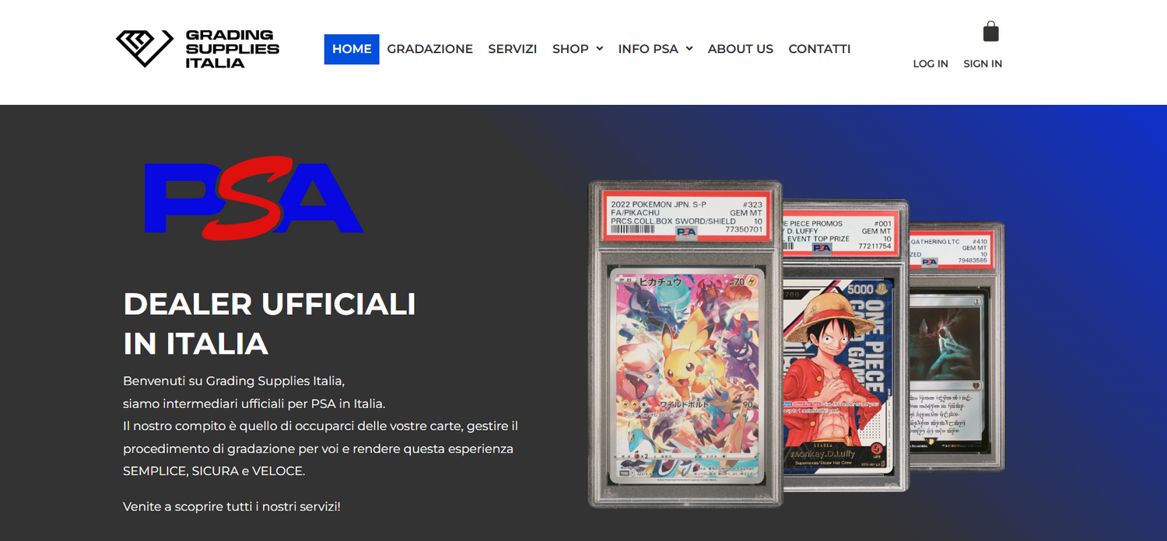This screenshot has height=541, width=1167.
Task: Click the Grading Supplies Italia logo text
Action: pos(232,49)
